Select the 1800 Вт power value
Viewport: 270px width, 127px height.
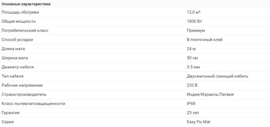tap(194, 22)
